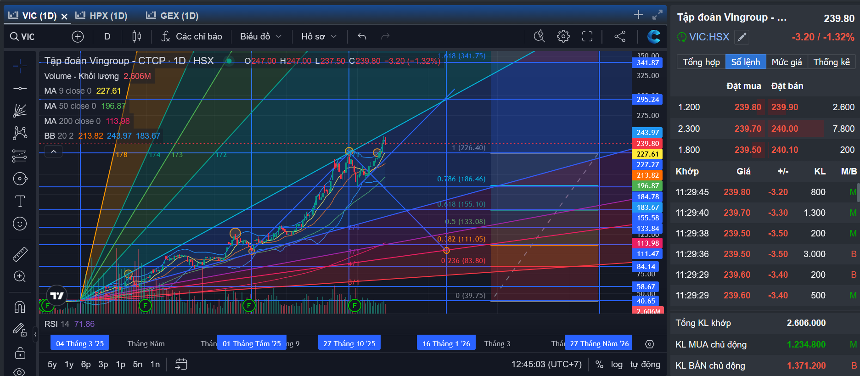This screenshot has height=376, width=860.
Task: Open chart settings gear
Action: pyautogui.click(x=563, y=37)
